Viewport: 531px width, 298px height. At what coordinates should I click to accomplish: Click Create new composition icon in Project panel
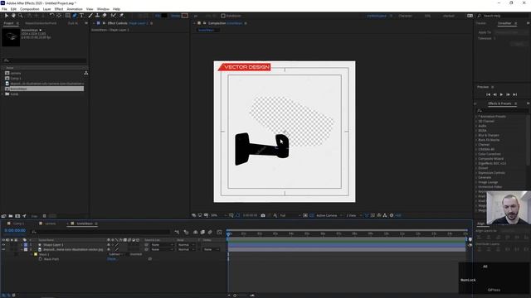17,216
